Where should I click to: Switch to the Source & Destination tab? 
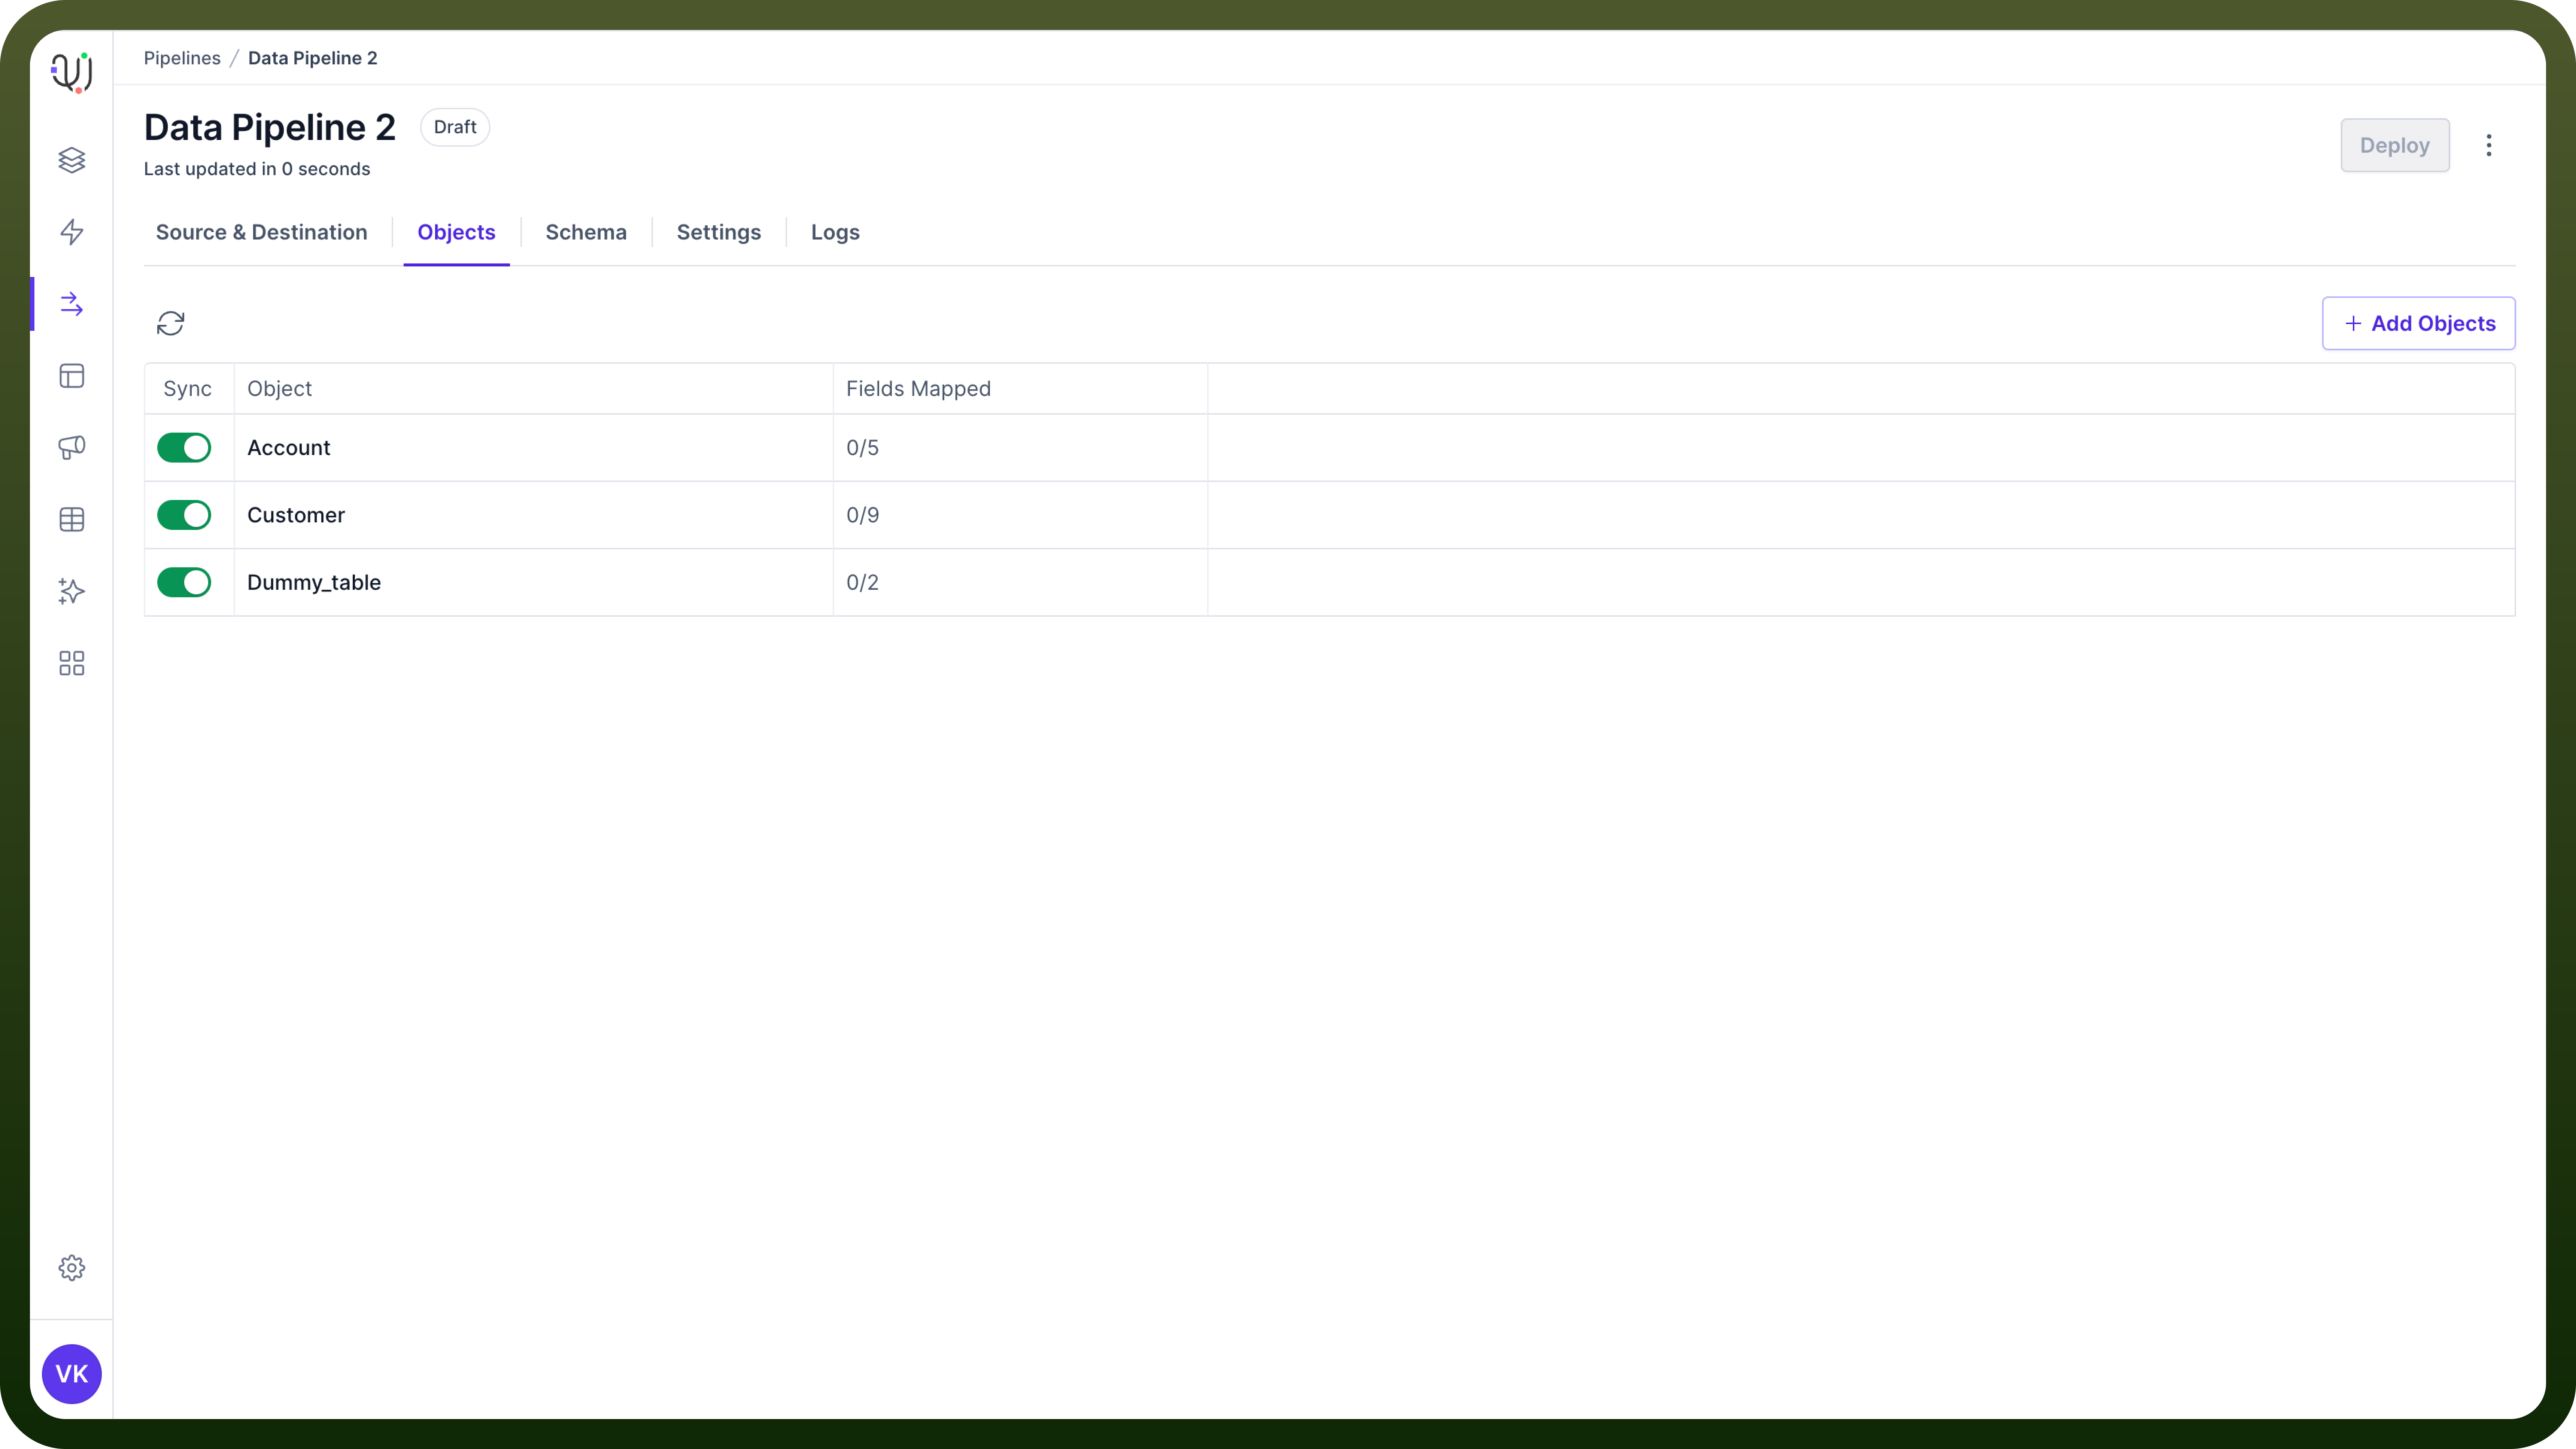(262, 232)
